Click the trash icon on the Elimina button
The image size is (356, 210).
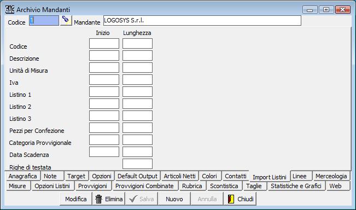[99, 199]
